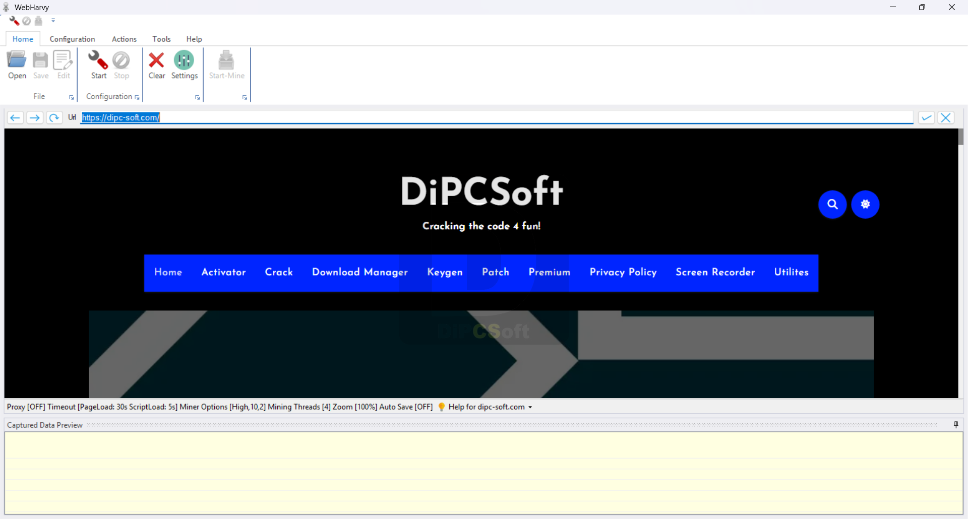The width and height of the screenshot is (968, 519).
Task: Open the Help ribbon tab
Action: pos(194,39)
